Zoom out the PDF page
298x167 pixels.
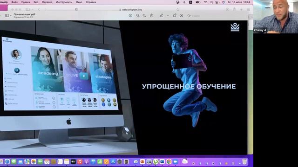pos(138,15)
